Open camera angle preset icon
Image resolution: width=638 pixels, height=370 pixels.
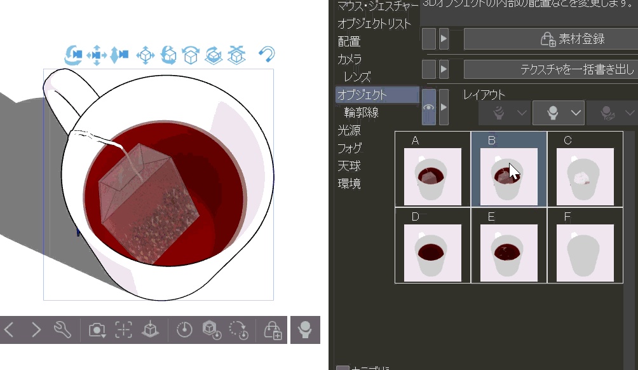click(x=97, y=330)
